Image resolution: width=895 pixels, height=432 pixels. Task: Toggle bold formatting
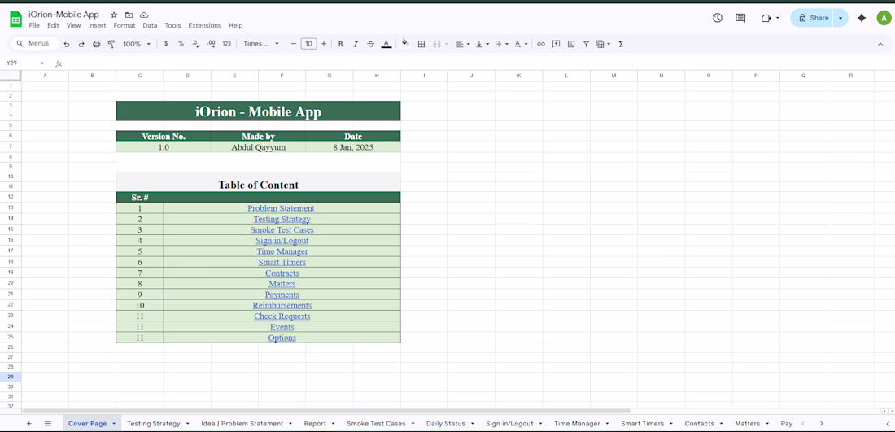[340, 44]
